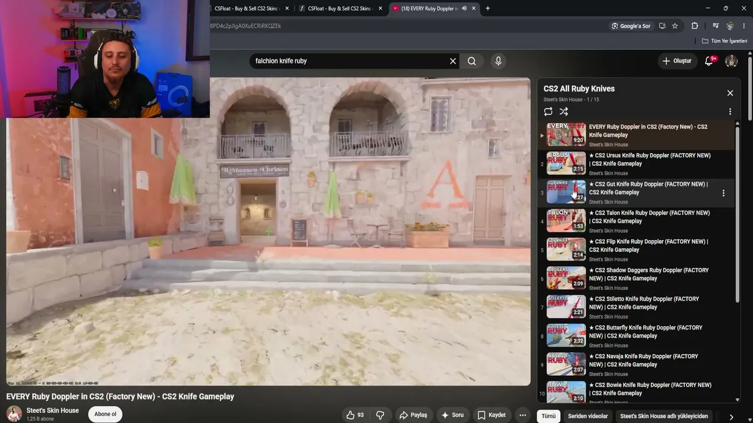Play the Butterfly Knife Ruby Doppler thumbnail

coord(567,336)
